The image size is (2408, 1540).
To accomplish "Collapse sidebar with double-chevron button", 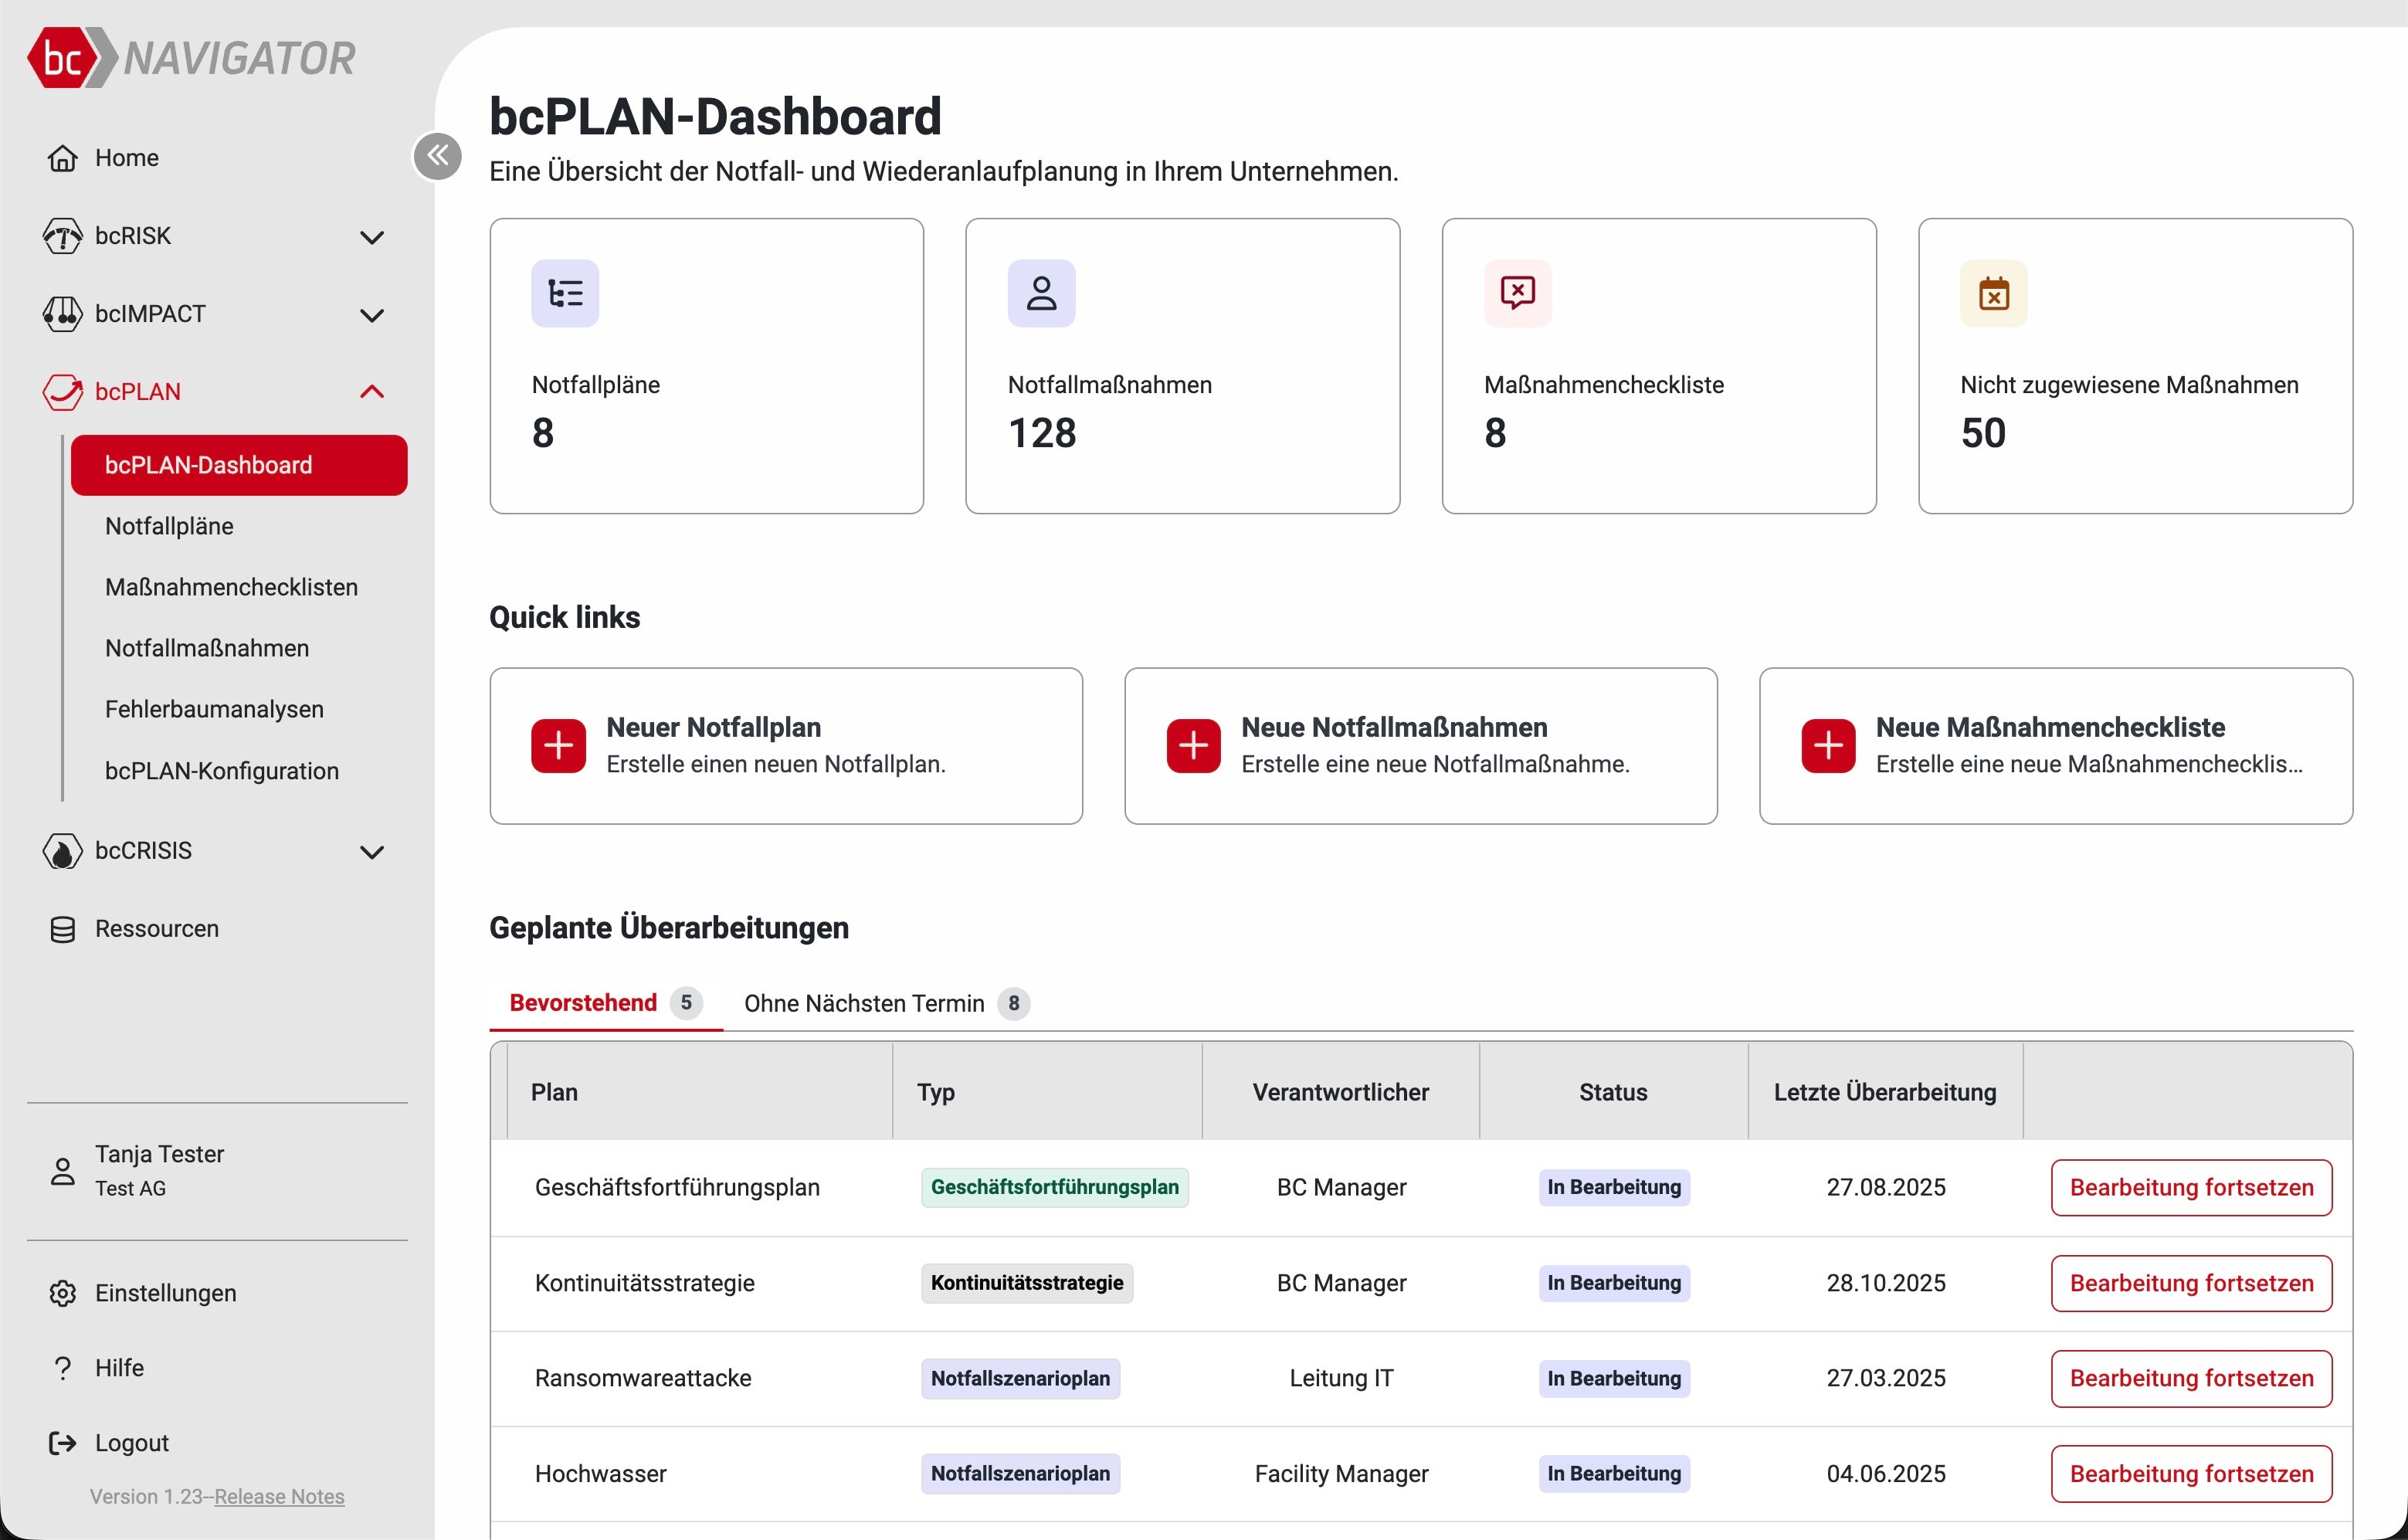I will 437,156.
